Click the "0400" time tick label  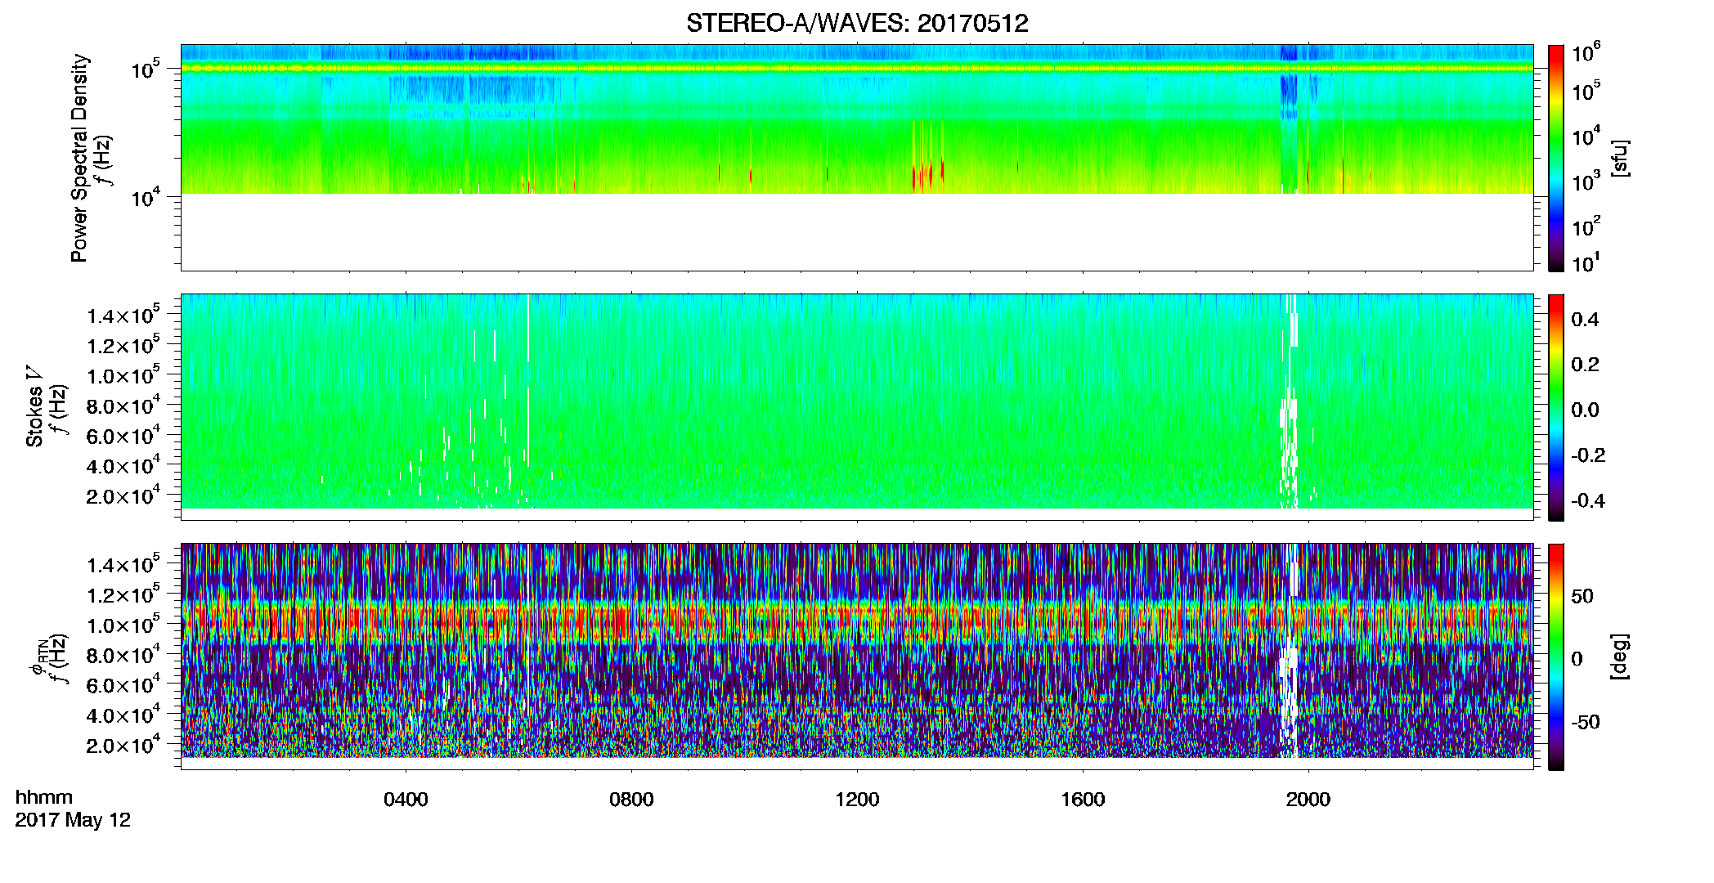click(x=406, y=800)
